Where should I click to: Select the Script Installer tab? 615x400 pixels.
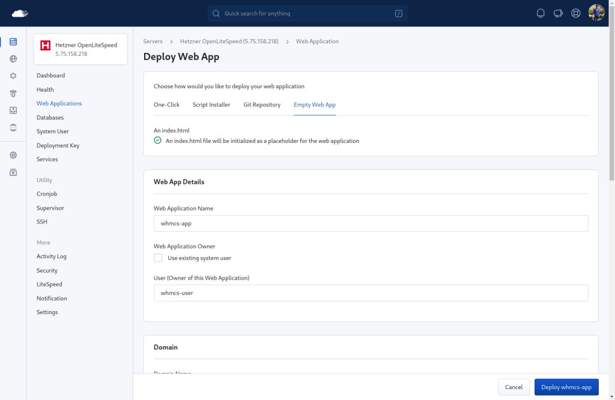click(211, 105)
